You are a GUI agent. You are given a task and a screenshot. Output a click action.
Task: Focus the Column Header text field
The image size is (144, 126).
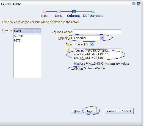[x=97, y=32]
